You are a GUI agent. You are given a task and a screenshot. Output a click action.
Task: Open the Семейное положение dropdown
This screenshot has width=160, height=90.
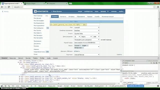(87, 30)
